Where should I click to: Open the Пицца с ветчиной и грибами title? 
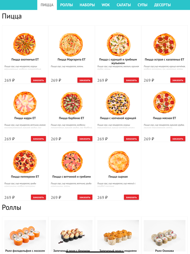point(71,177)
